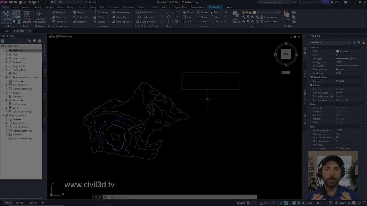
Task: Toggle ortho mode in the status bar
Action: click(260, 203)
